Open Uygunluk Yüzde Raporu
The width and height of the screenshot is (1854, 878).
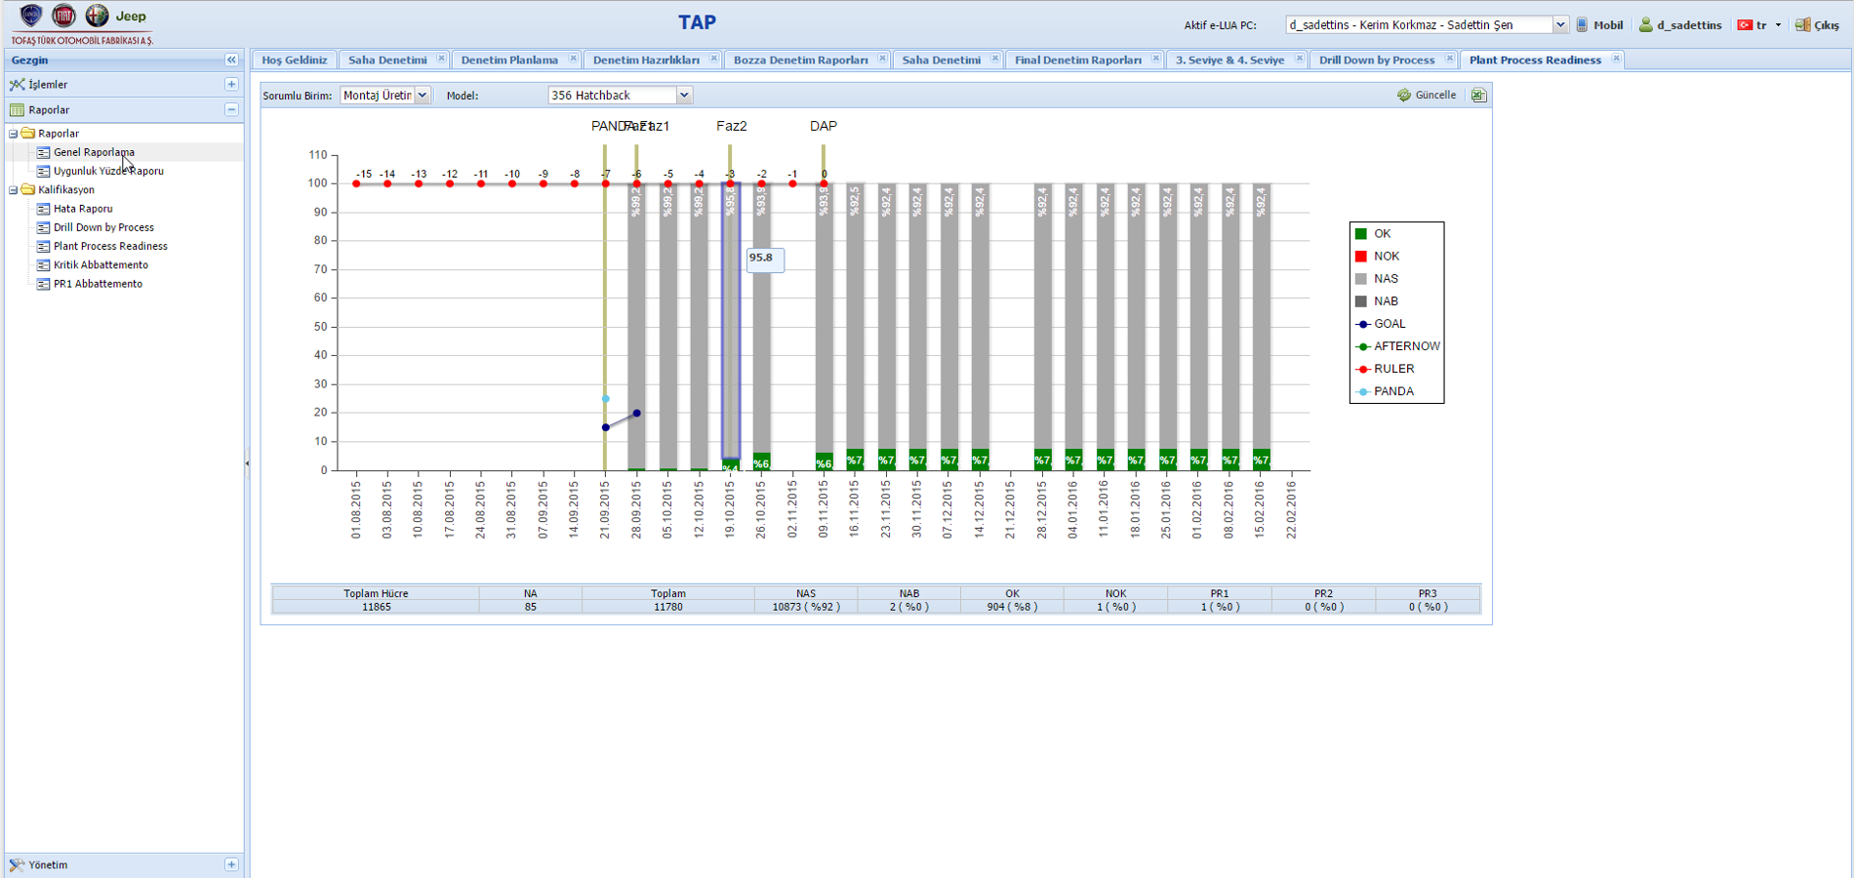[108, 171]
